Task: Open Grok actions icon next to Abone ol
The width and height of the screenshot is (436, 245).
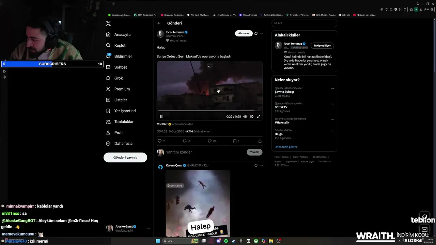Action: [256, 33]
